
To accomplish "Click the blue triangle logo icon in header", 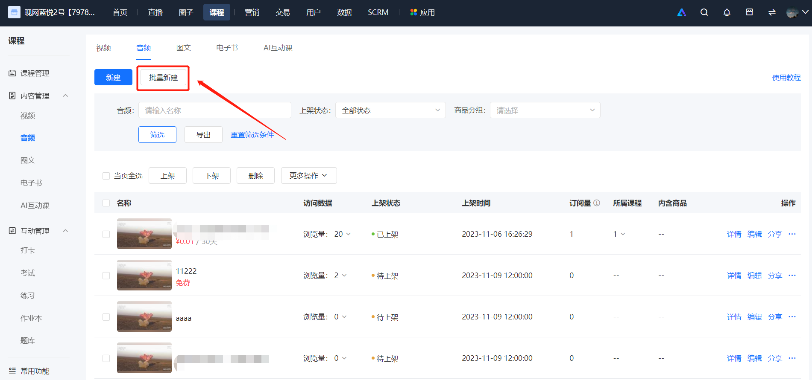I will point(682,12).
